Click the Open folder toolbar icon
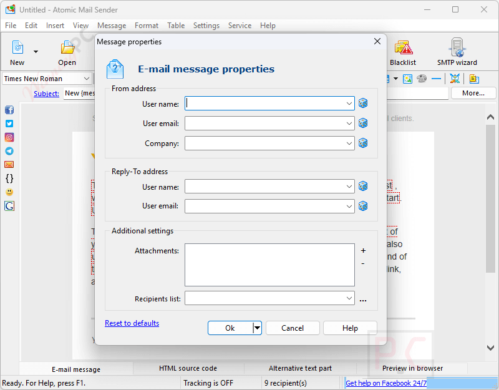 (x=67, y=48)
